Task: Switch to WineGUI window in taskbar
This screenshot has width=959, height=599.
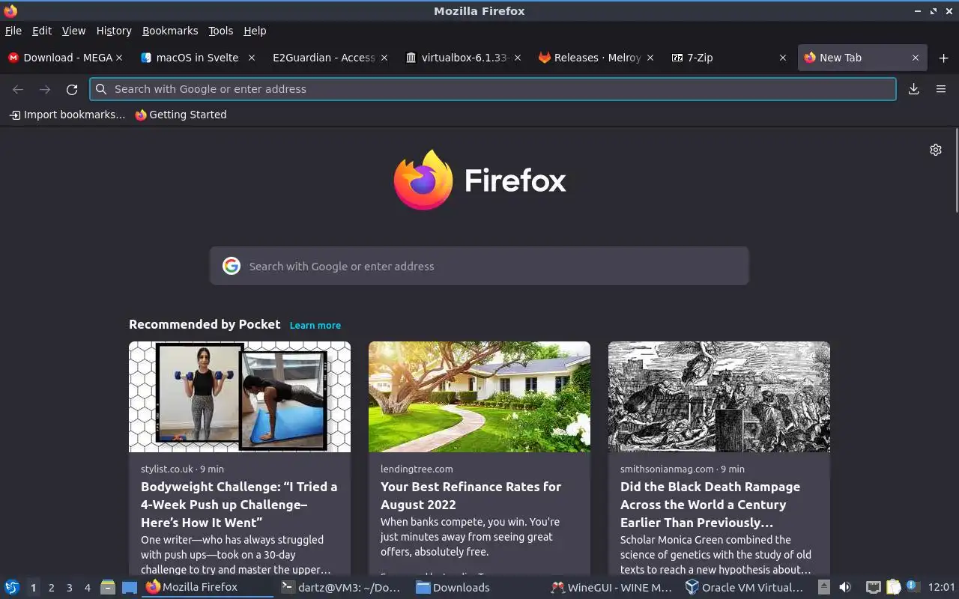Action: click(x=612, y=587)
